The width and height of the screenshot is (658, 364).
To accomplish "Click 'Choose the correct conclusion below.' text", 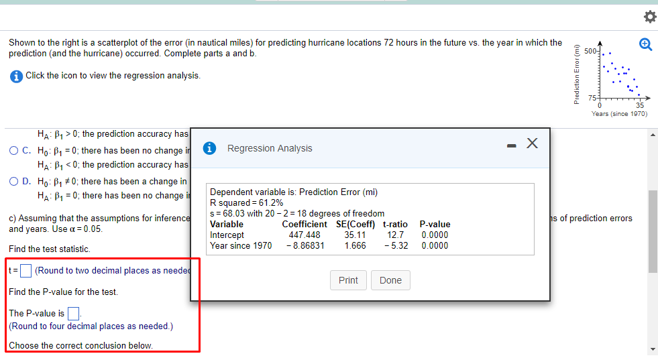I will [80, 345].
